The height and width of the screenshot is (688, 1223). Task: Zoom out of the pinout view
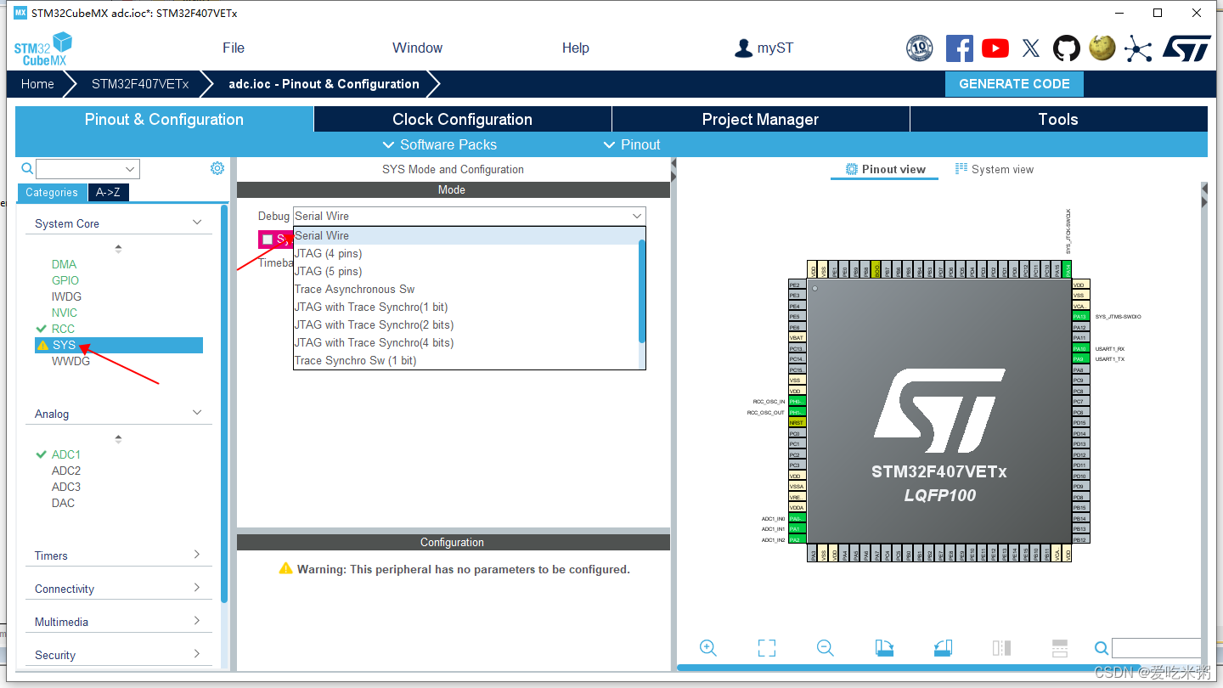click(x=825, y=648)
